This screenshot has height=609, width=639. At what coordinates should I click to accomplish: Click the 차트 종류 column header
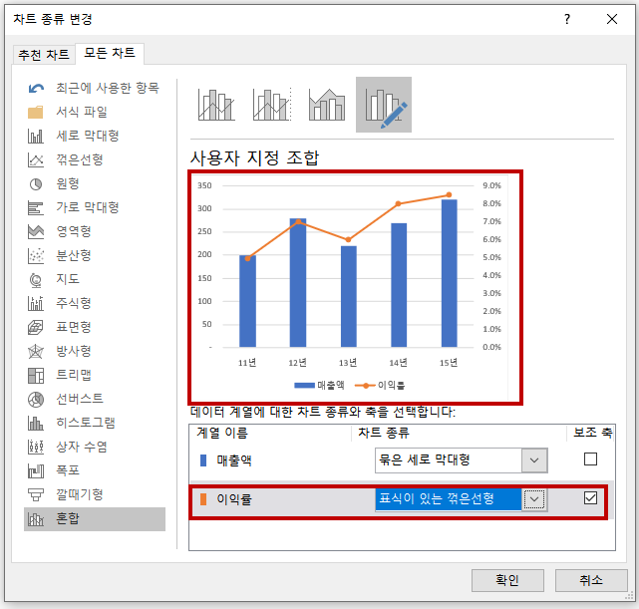coord(383,433)
